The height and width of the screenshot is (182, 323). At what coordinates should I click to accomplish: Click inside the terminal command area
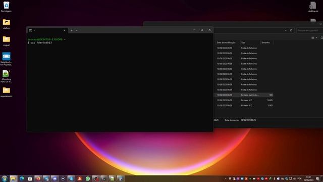120,82
